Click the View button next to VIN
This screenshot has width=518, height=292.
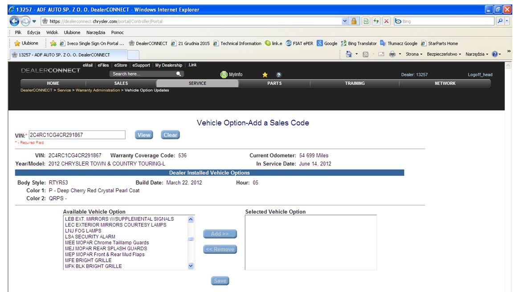pyautogui.click(x=144, y=135)
